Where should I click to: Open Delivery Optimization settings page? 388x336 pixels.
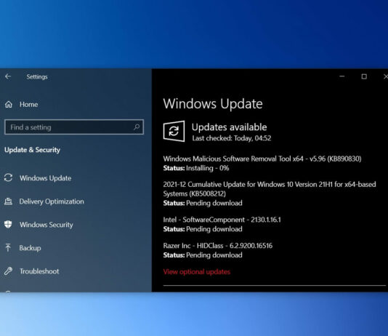coord(52,201)
